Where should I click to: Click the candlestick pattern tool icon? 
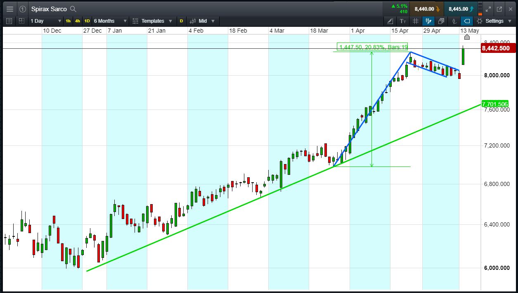click(x=454, y=21)
